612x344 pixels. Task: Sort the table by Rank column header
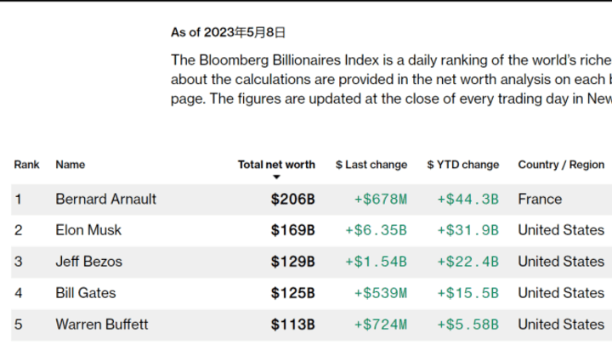click(x=26, y=165)
